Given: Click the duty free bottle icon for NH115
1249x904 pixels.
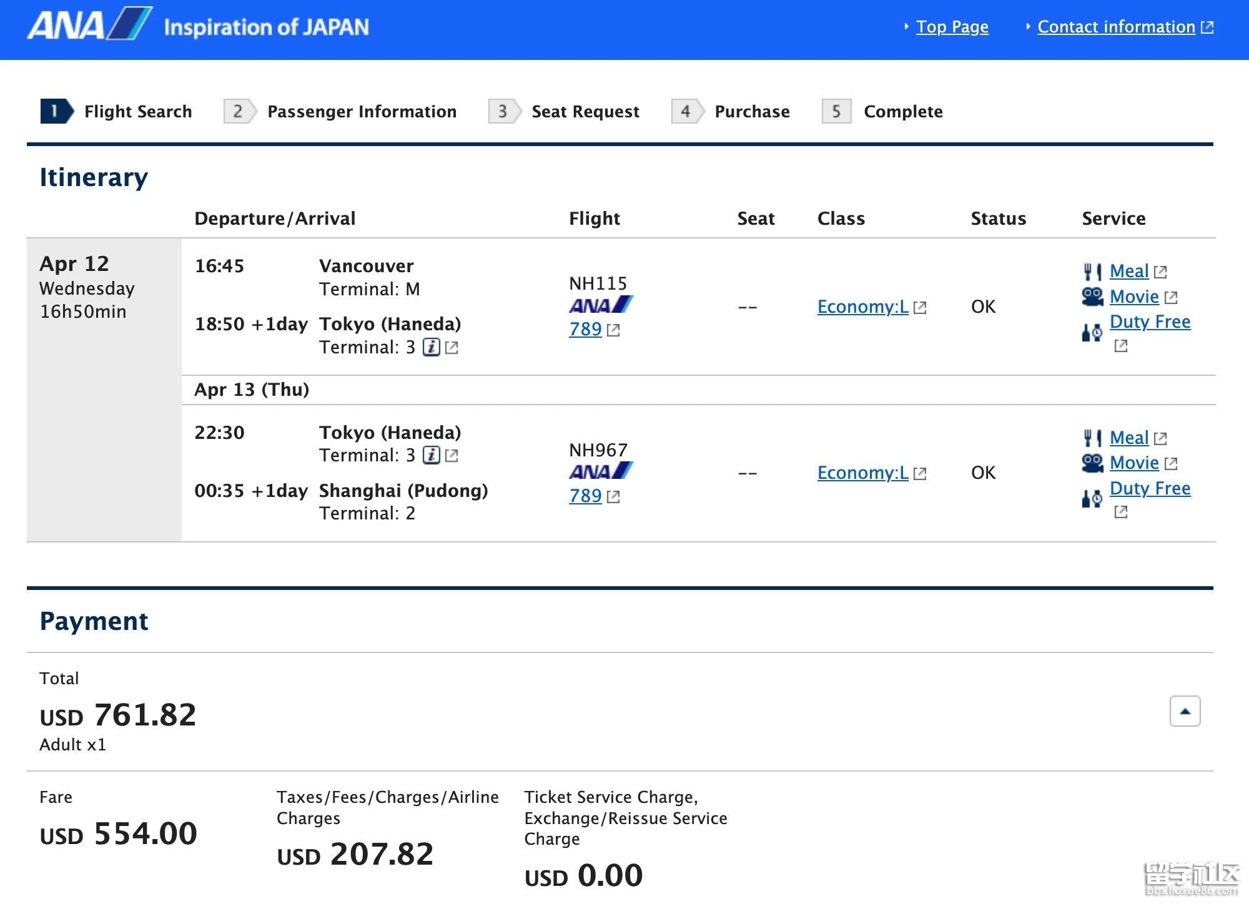Looking at the screenshot, I should point(1092,332).
